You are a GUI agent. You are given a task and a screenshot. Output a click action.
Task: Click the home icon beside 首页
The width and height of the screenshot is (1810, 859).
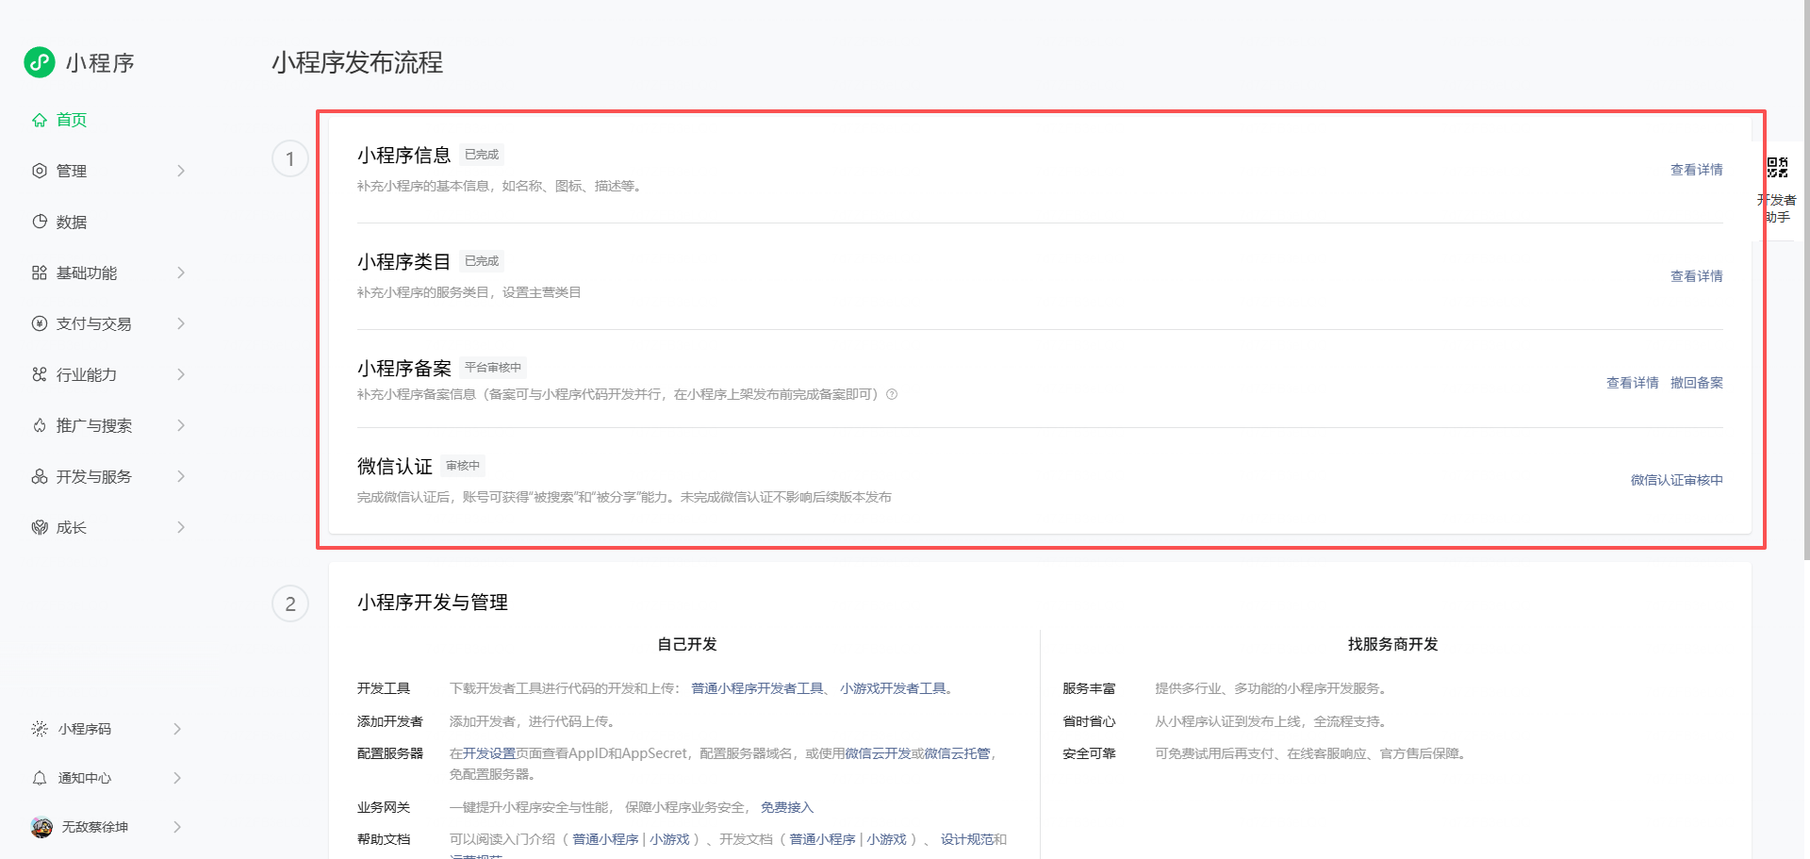coord(40,120)
